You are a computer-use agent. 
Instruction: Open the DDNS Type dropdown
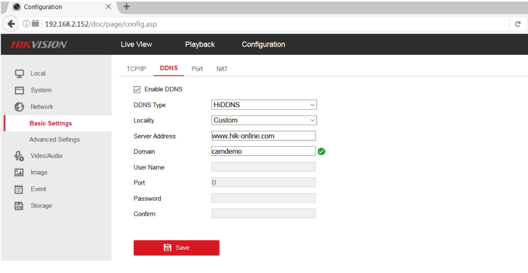pyautogui.click(x=264, y=105)
